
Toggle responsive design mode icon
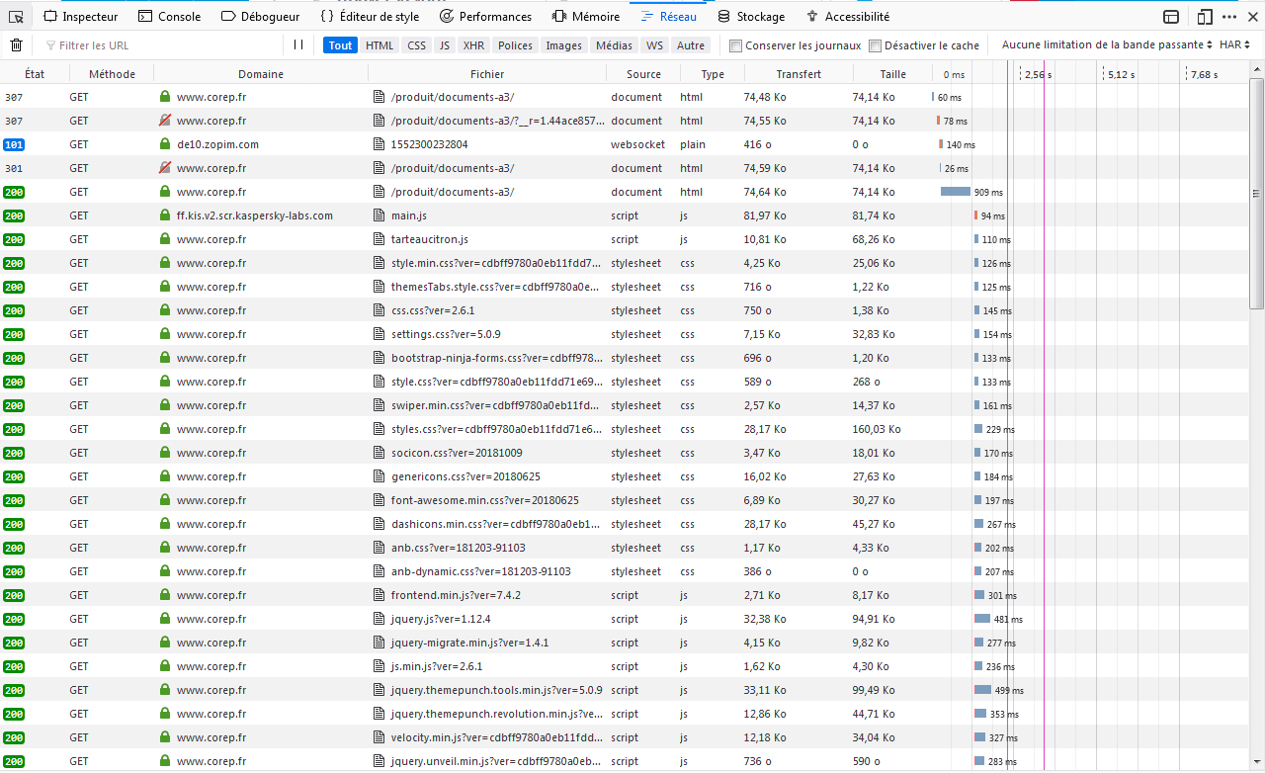point(1204,16)
